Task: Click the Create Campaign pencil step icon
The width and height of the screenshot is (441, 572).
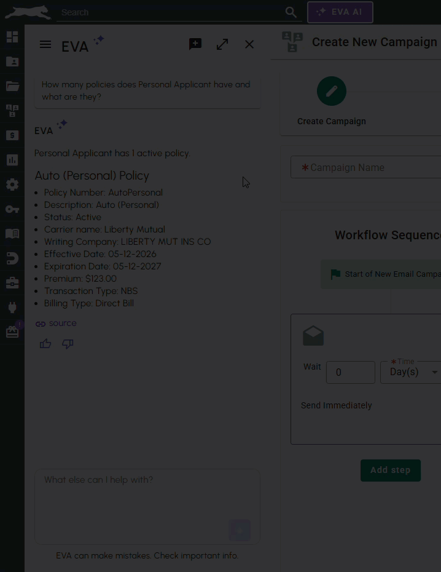Action: (x=332, y=91)
